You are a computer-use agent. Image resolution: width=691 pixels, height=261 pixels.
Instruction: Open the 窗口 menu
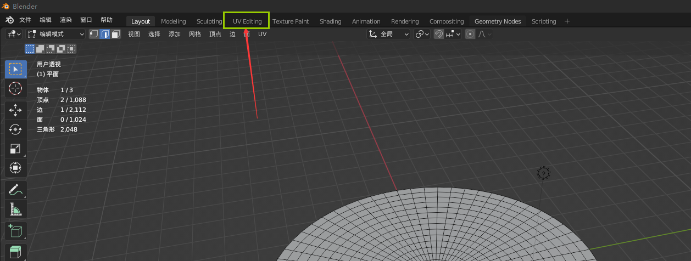[x=86, y=20]
